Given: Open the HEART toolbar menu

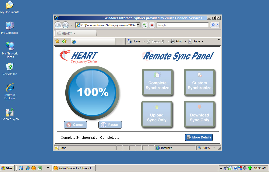Looking at the screenshot, I should (x=66, y=33).
